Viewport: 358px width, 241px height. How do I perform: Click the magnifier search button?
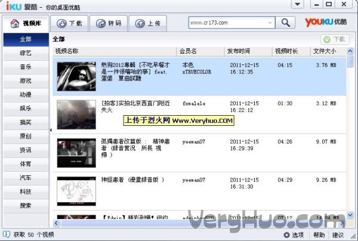pos(285,23)
